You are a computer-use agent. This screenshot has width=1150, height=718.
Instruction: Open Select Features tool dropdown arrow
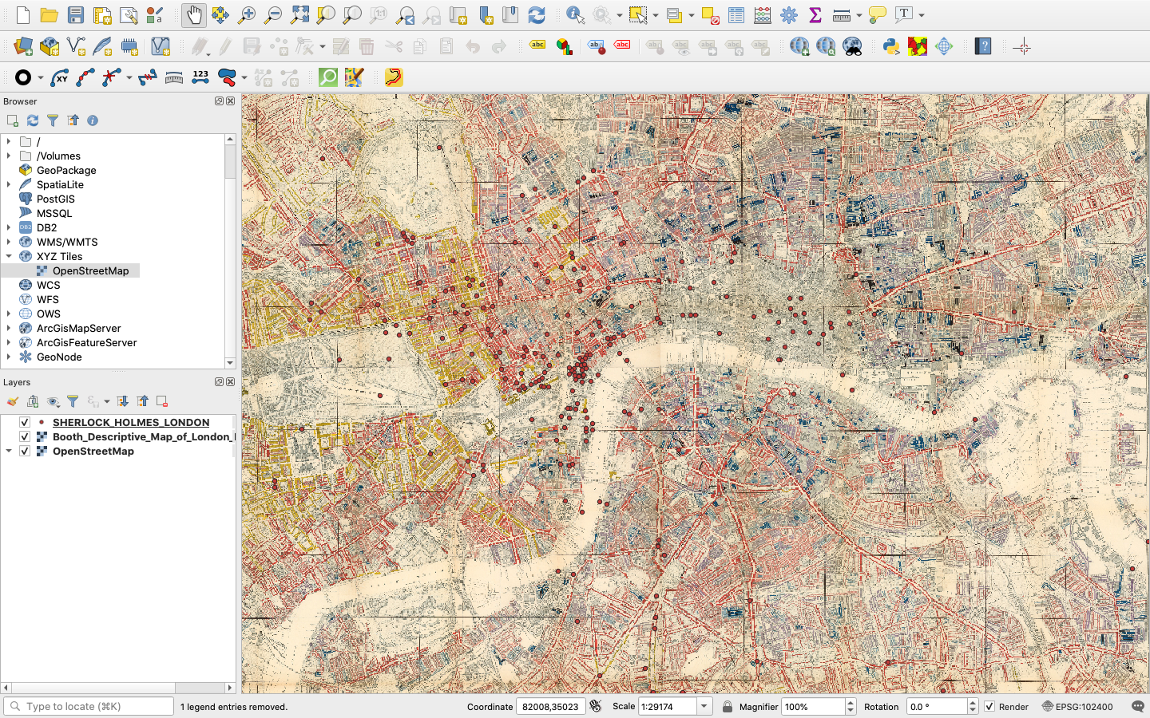coord(656,15)
